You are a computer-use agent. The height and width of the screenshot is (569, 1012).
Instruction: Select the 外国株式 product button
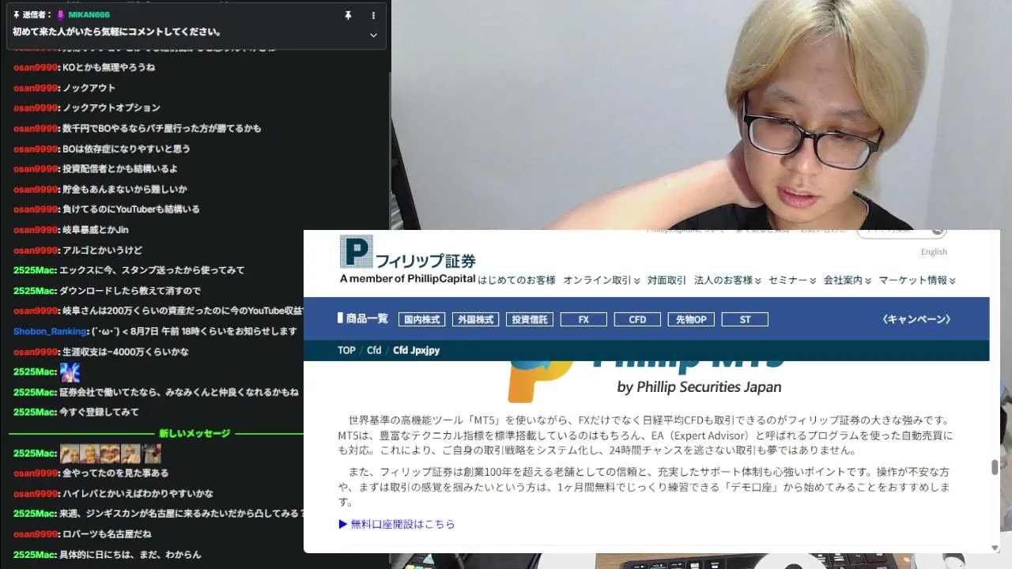[476, 319]
